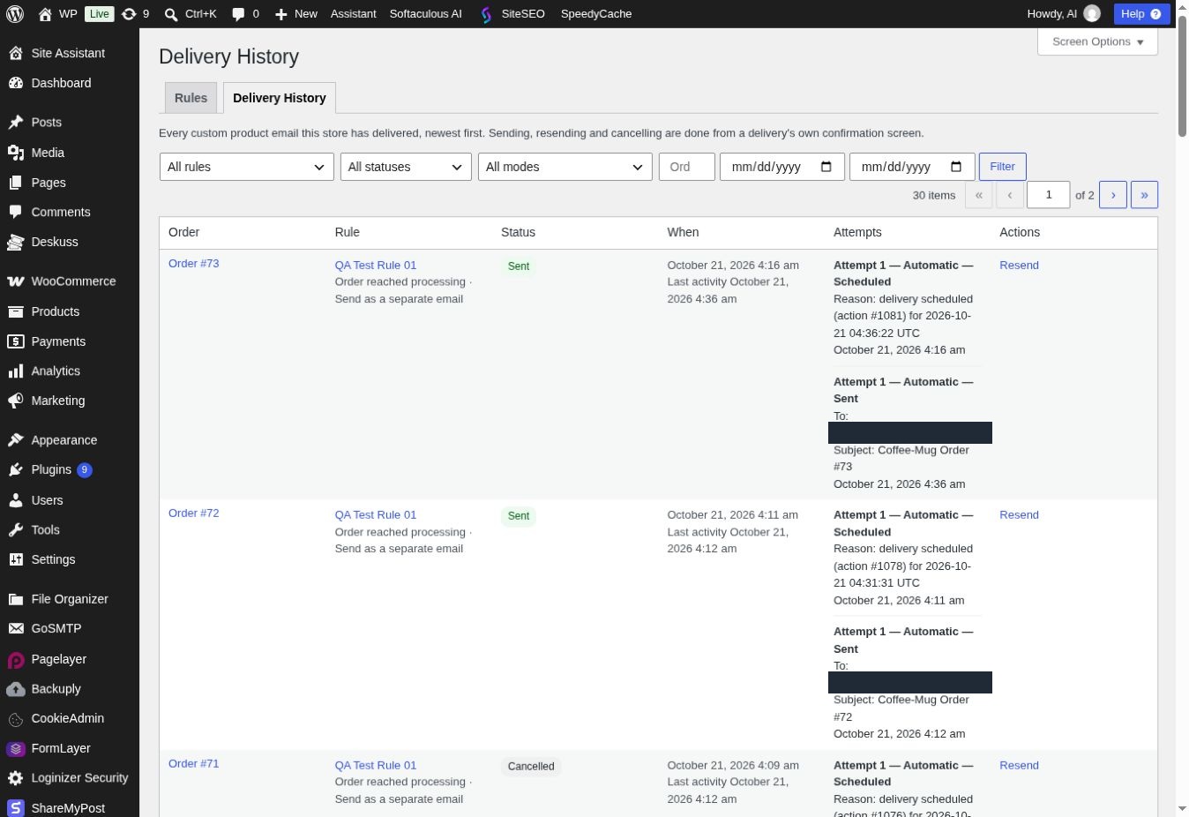
Task: Click the Backuply cloud icon
Action: (16, 689)
